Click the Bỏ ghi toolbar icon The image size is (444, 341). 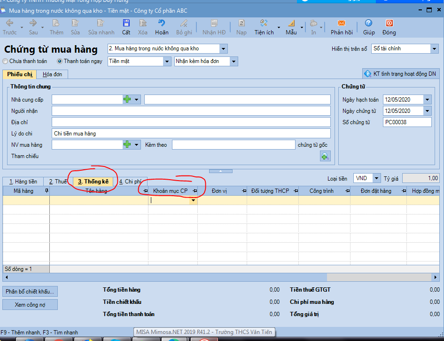[184, 27]
